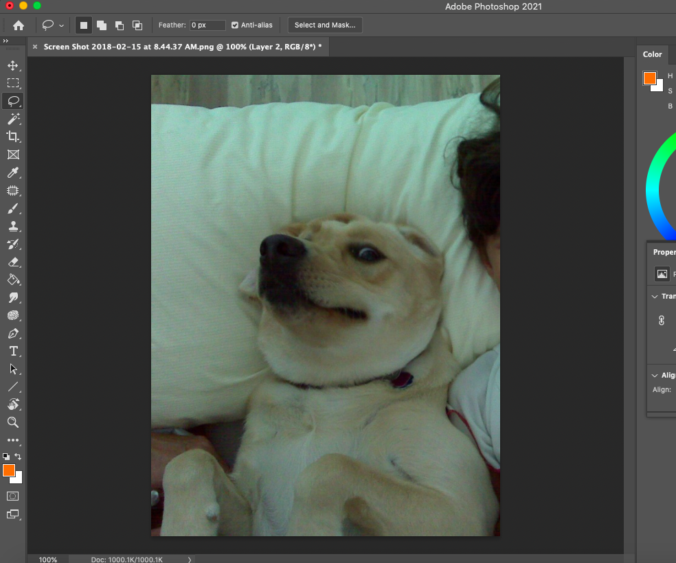Image resolution: width=676 pixels, height=563 pixels.
Task: Select the Rectangular Marquee tool
Action: coord(13,83)
